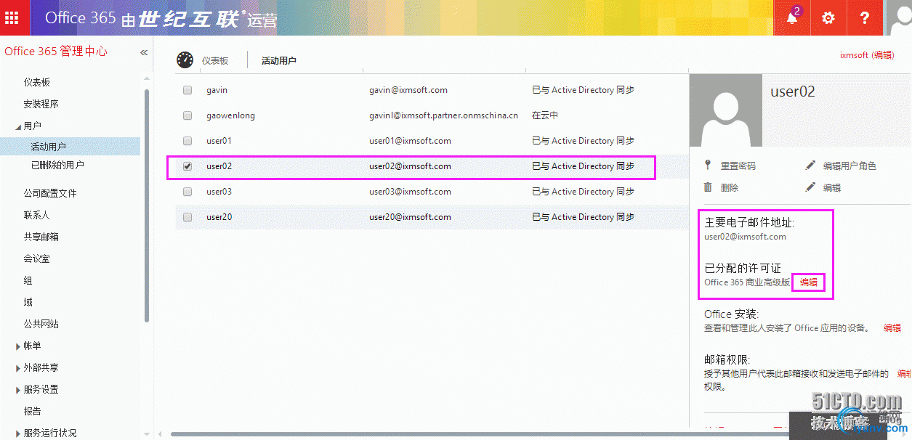Click user02@ixmsoft.com in details pane
The width and height of the screenshot is (912, 440).
tap(745, 237)
